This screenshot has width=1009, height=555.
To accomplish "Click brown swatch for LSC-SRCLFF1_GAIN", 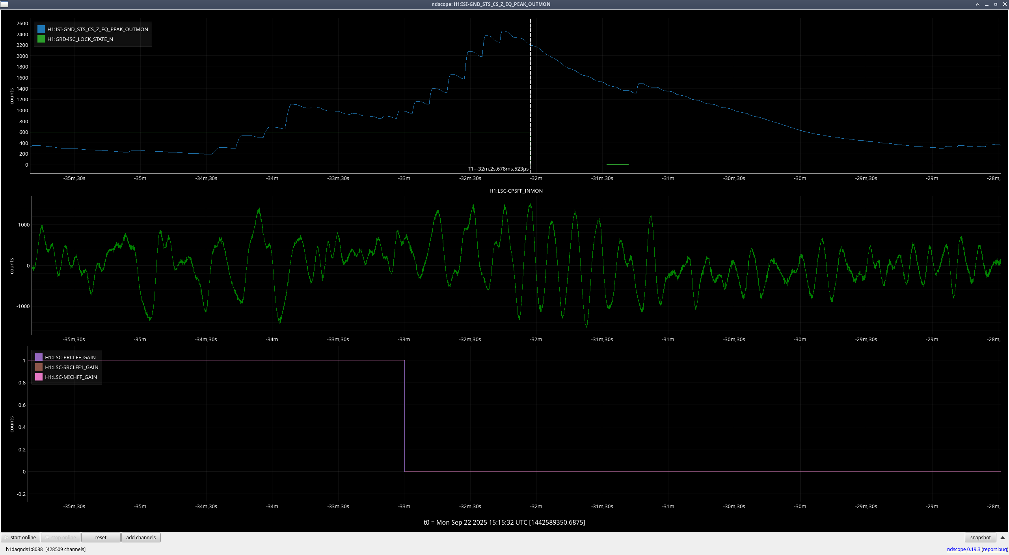I will click(39, 367).
